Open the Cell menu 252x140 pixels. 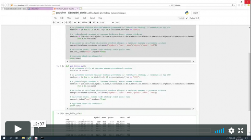(84, 18)
